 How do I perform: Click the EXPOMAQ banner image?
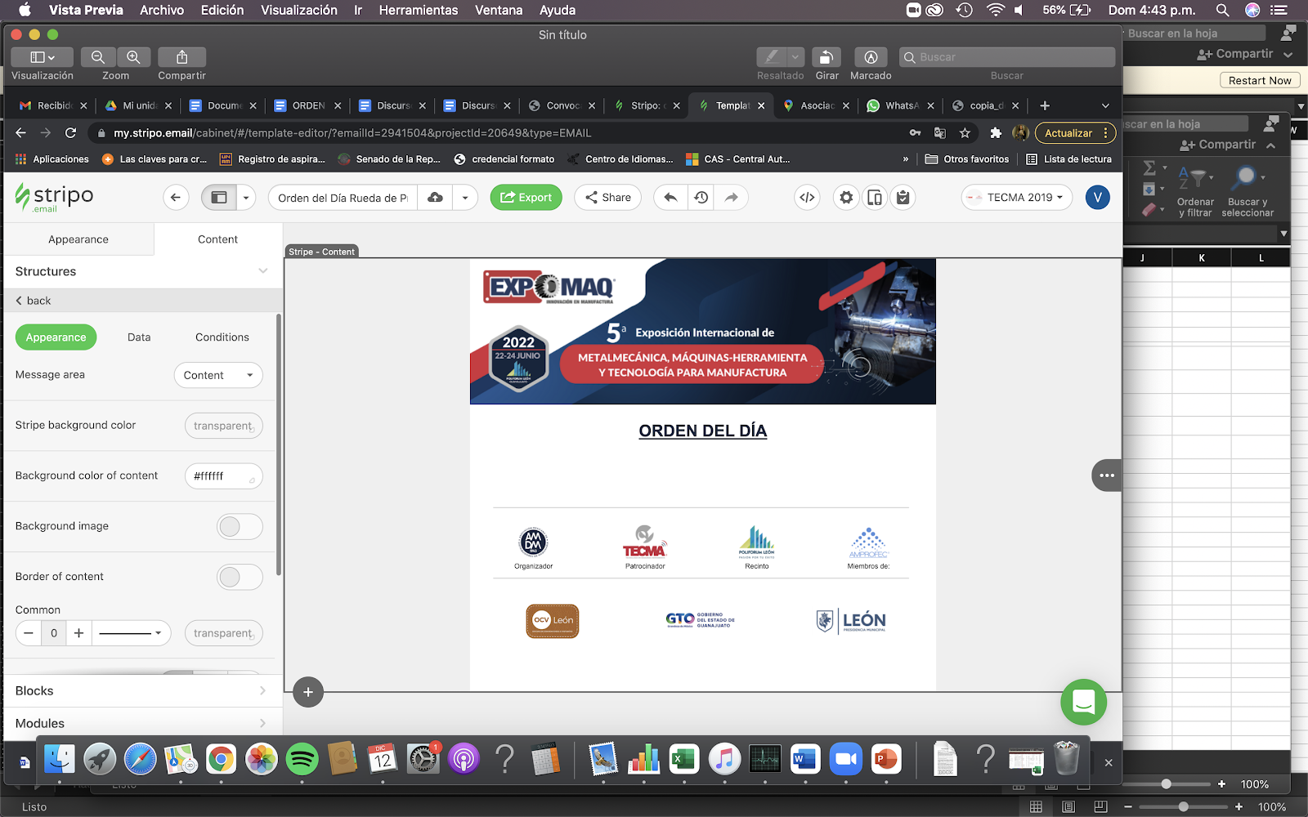click(x=703, y=332)
